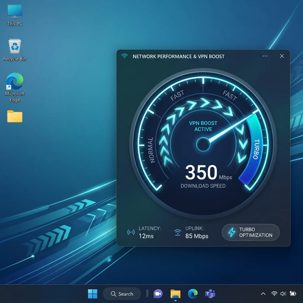Click the 350 download speed reading
This screenshot has height=303, width=303.
pos(201,172)
